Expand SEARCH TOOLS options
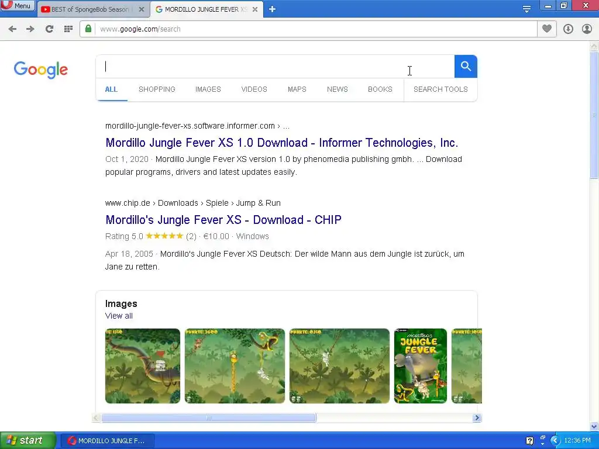Image resolution: width=599 pixels, height=449 pixels. point(440,89)
